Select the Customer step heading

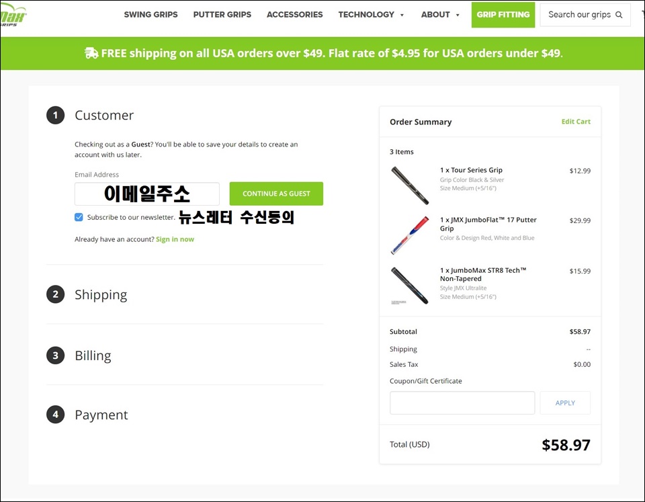(x=104, y=115)
